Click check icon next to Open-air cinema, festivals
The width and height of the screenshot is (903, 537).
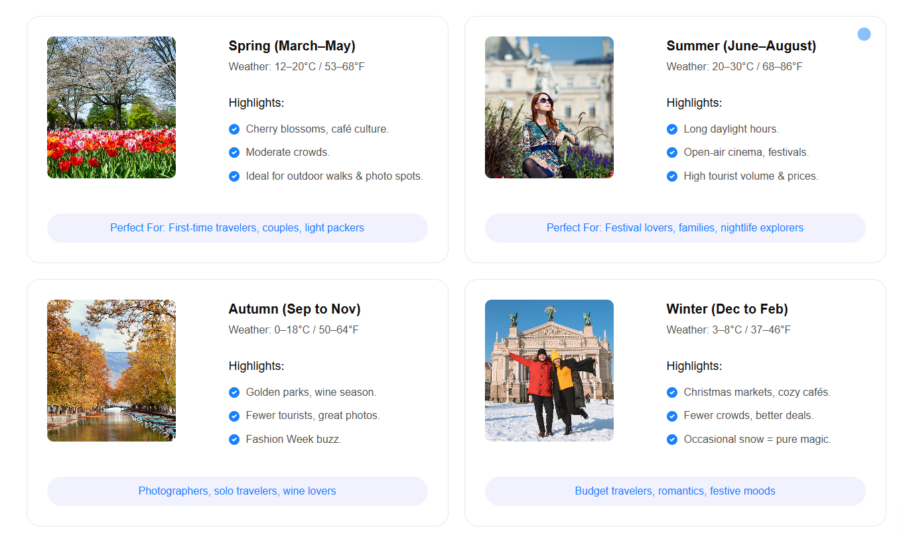[672, 152]
